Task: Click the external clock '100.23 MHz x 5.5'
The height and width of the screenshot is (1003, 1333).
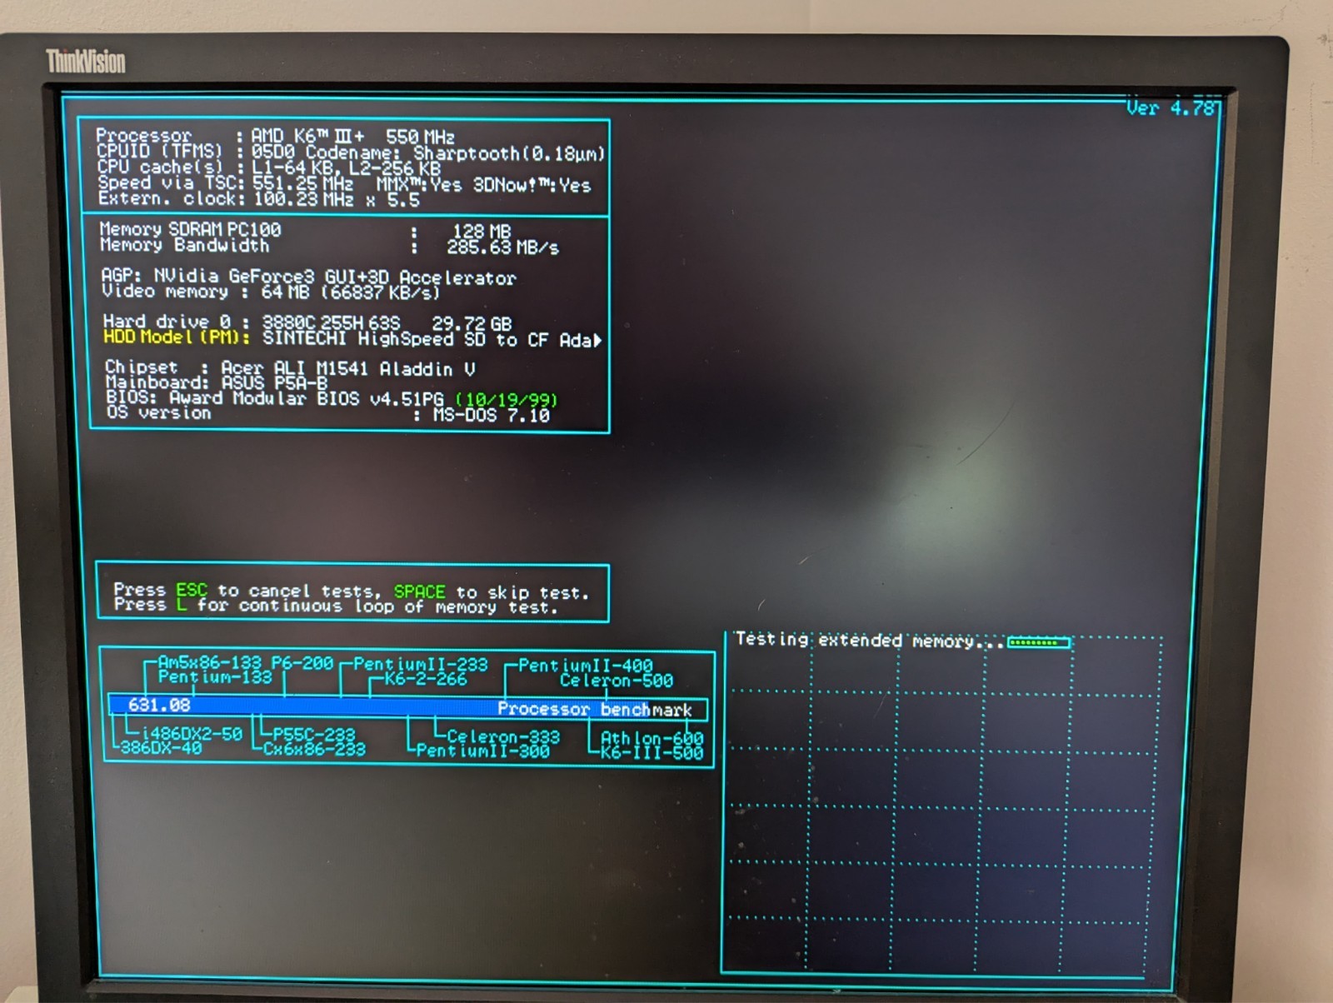Action: [x=336, y=199]
